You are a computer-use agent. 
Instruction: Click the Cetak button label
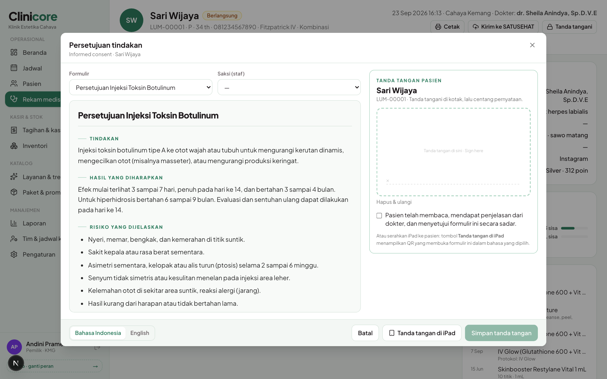452,27
